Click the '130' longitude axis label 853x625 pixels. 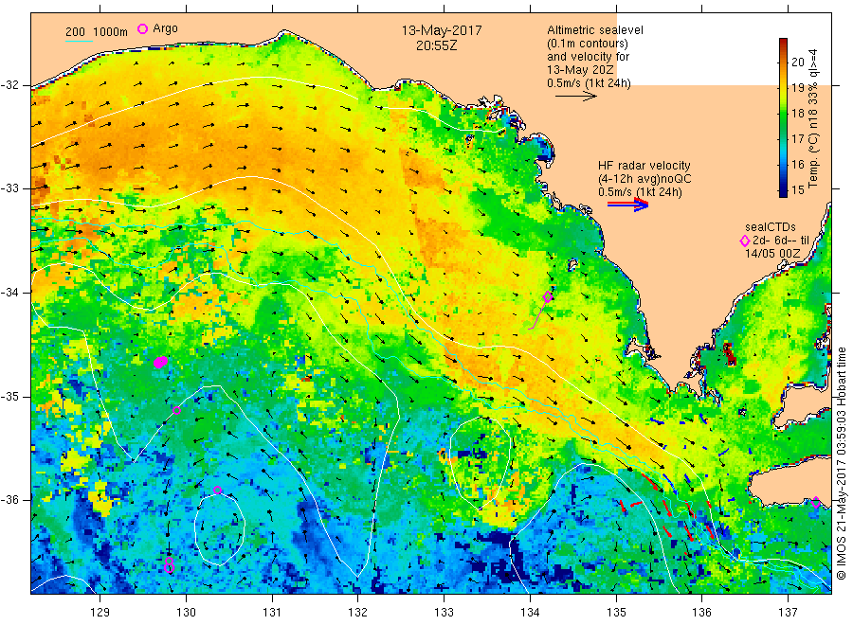pyautogui.click(x=186, y=613)
